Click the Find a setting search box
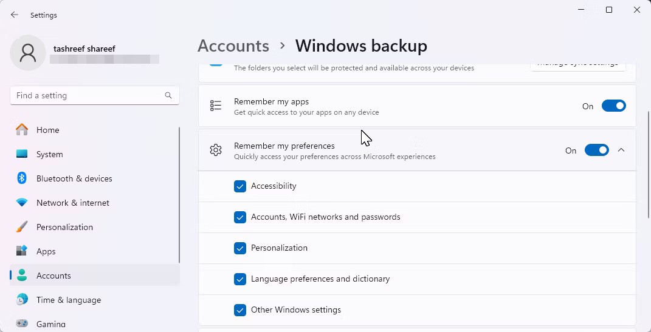 tap(88, 95)
